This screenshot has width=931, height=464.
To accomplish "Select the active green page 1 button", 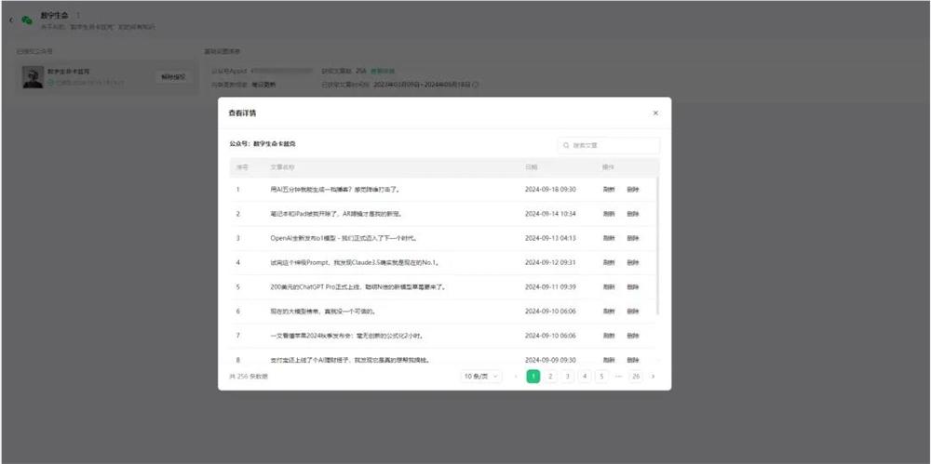I will pyautogui.click(x=533, y=377).
